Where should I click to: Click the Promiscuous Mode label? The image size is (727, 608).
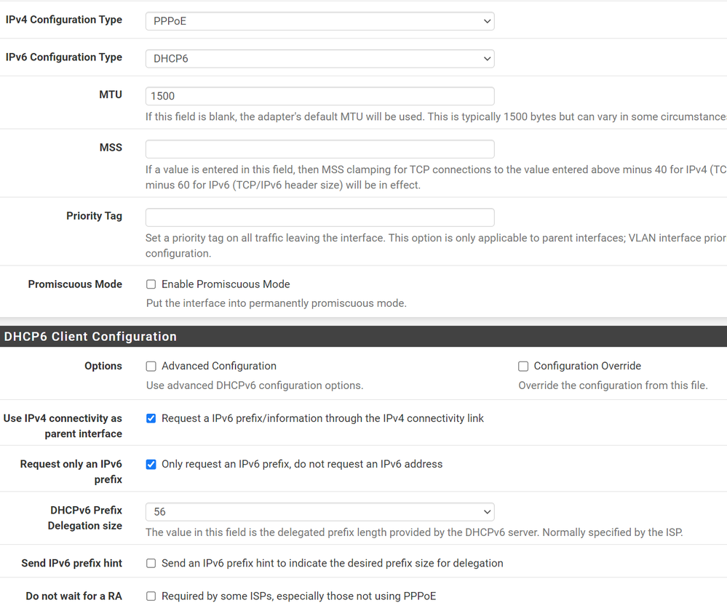[75, 284]
